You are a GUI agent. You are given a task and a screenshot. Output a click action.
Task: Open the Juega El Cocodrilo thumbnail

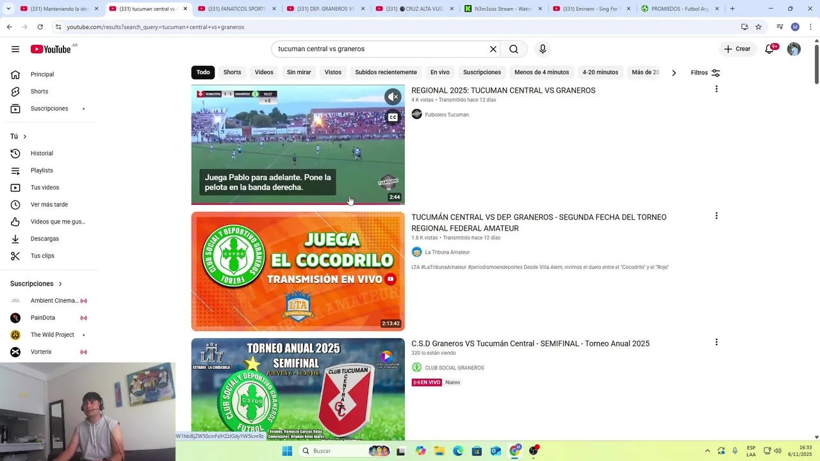[x=298, y=271]
